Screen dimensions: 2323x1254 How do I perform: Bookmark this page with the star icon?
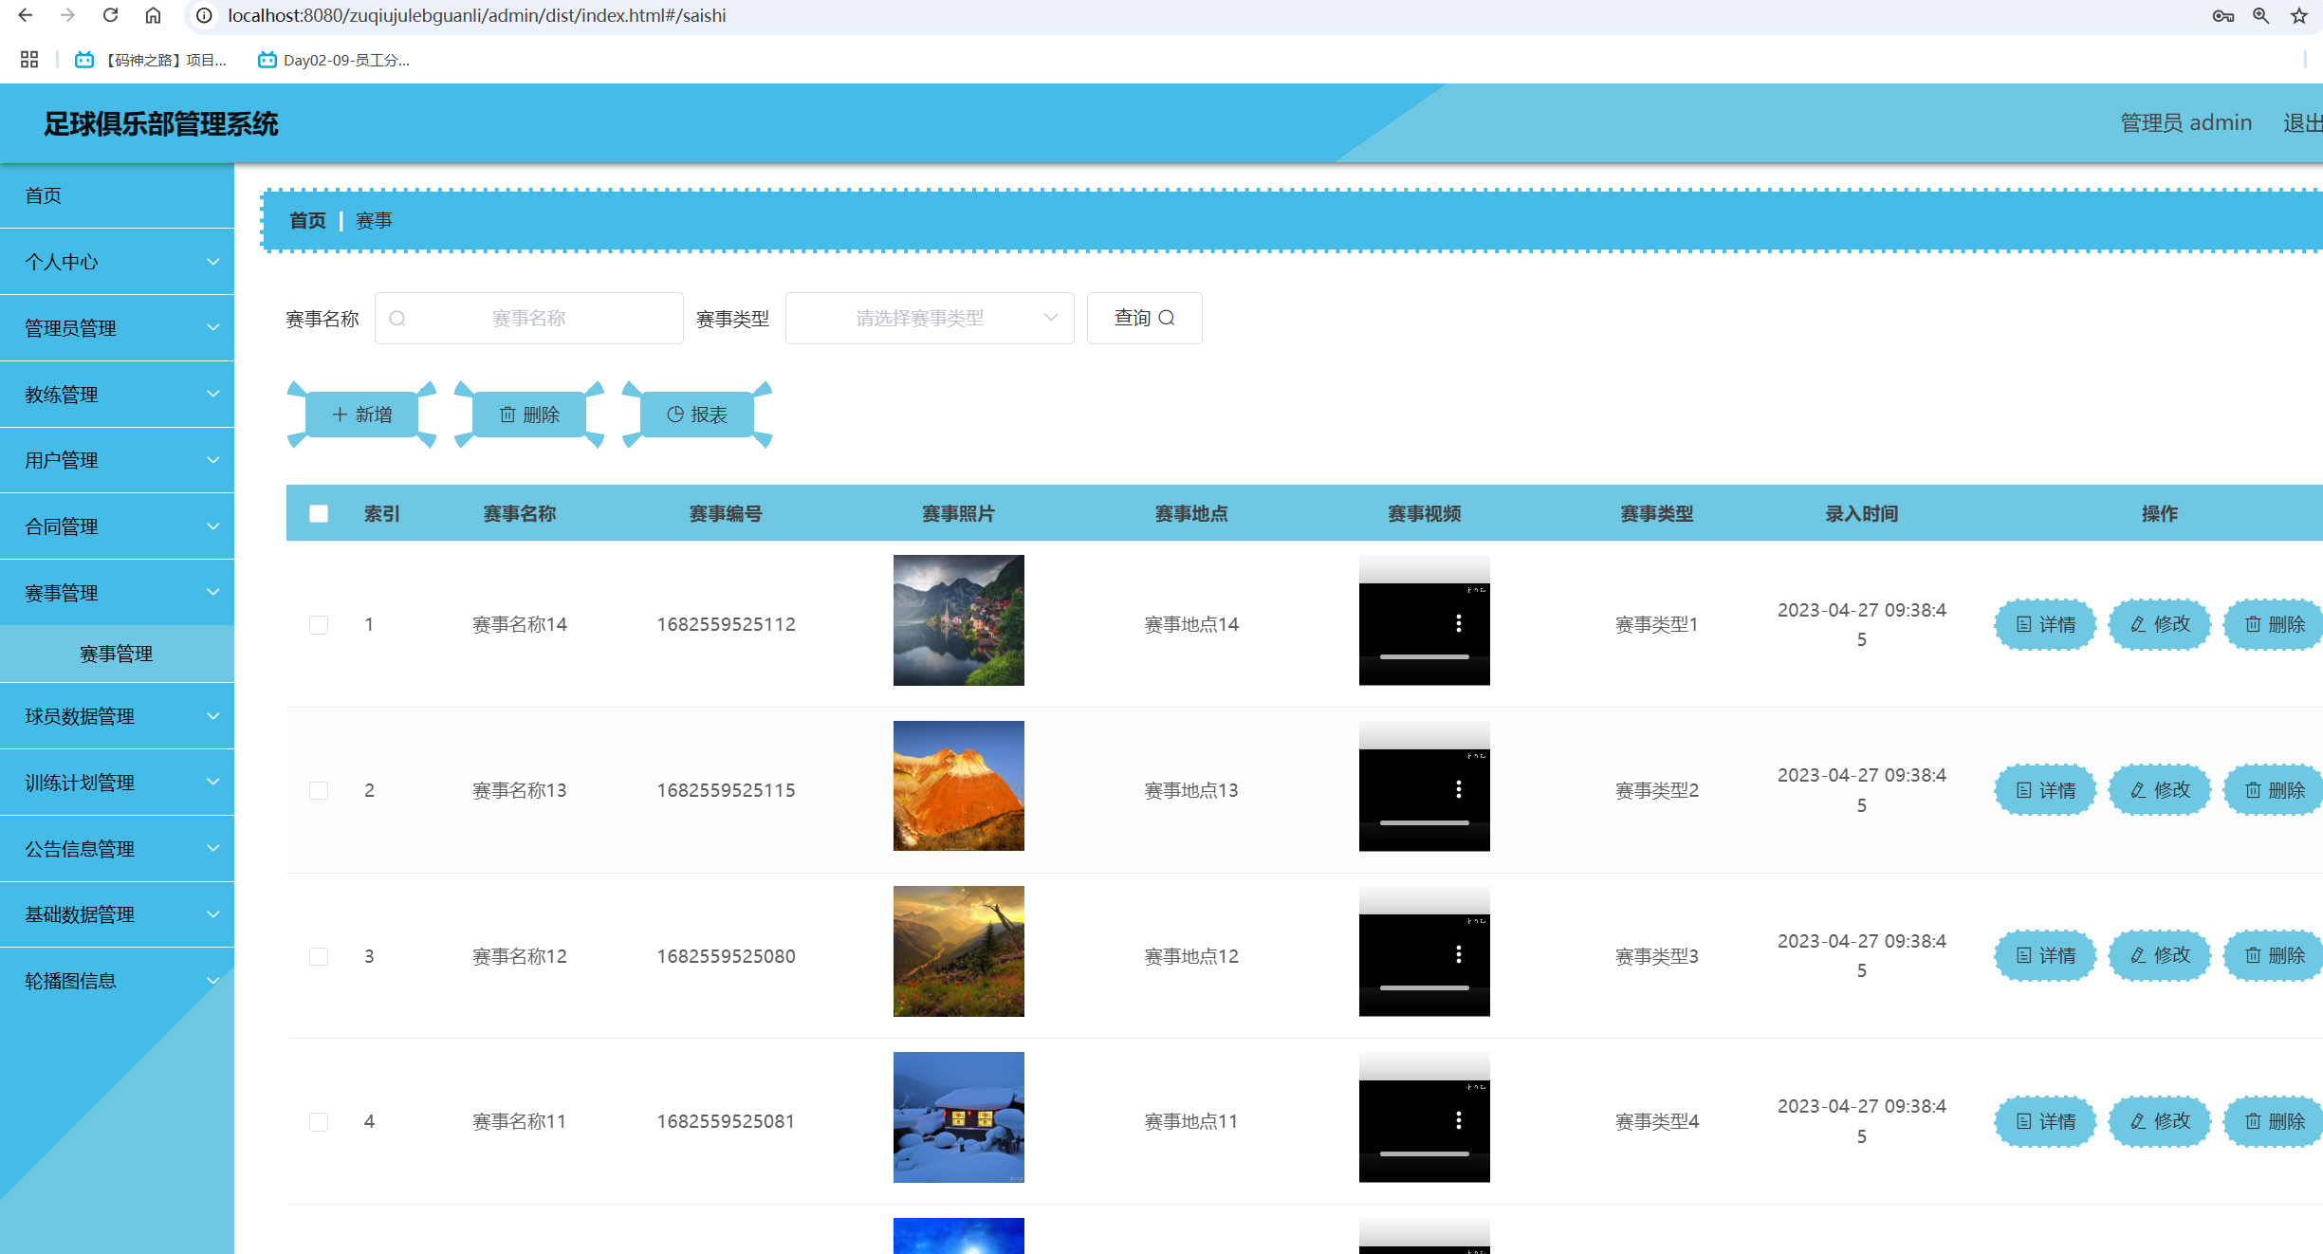[2299, 15]
